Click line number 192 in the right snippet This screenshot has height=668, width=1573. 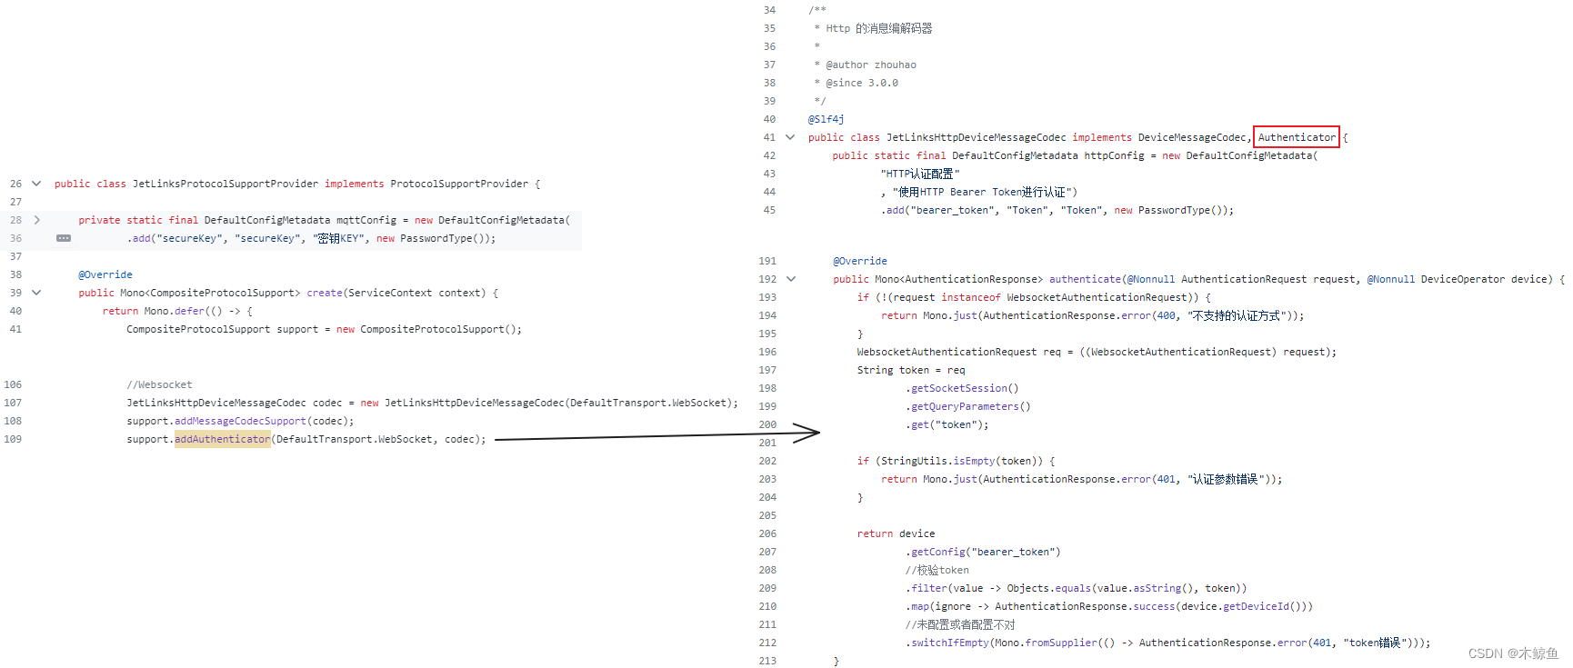click(x=767, y=279)
